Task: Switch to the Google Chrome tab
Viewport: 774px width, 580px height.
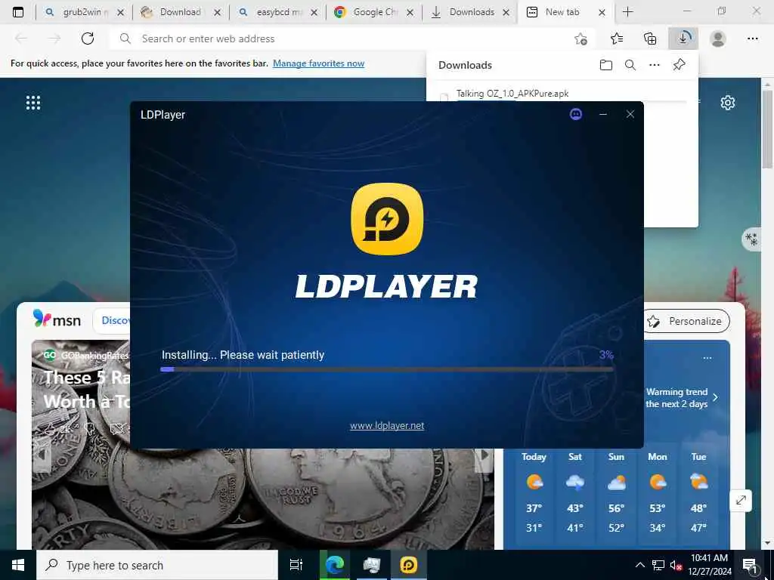Action: click(x=373, y=12)
